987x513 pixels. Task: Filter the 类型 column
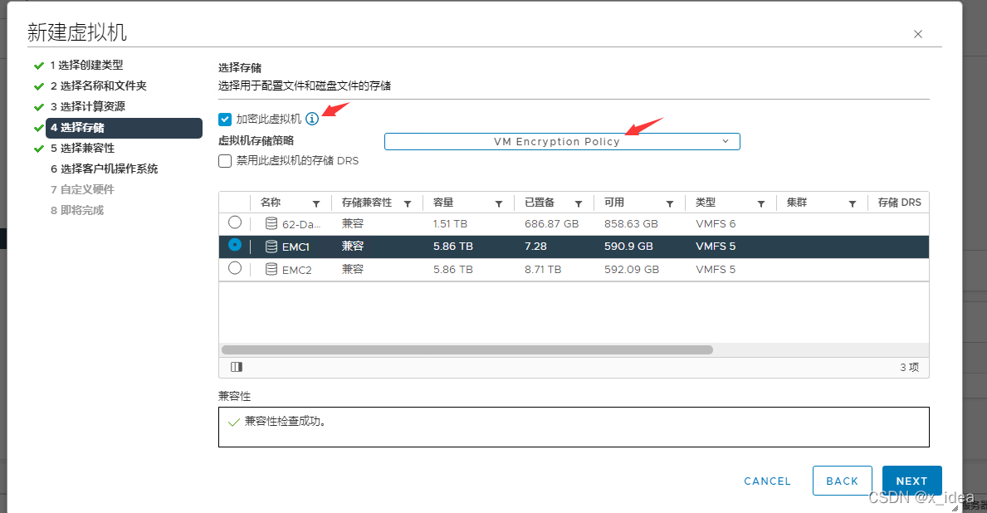[761, 203]
